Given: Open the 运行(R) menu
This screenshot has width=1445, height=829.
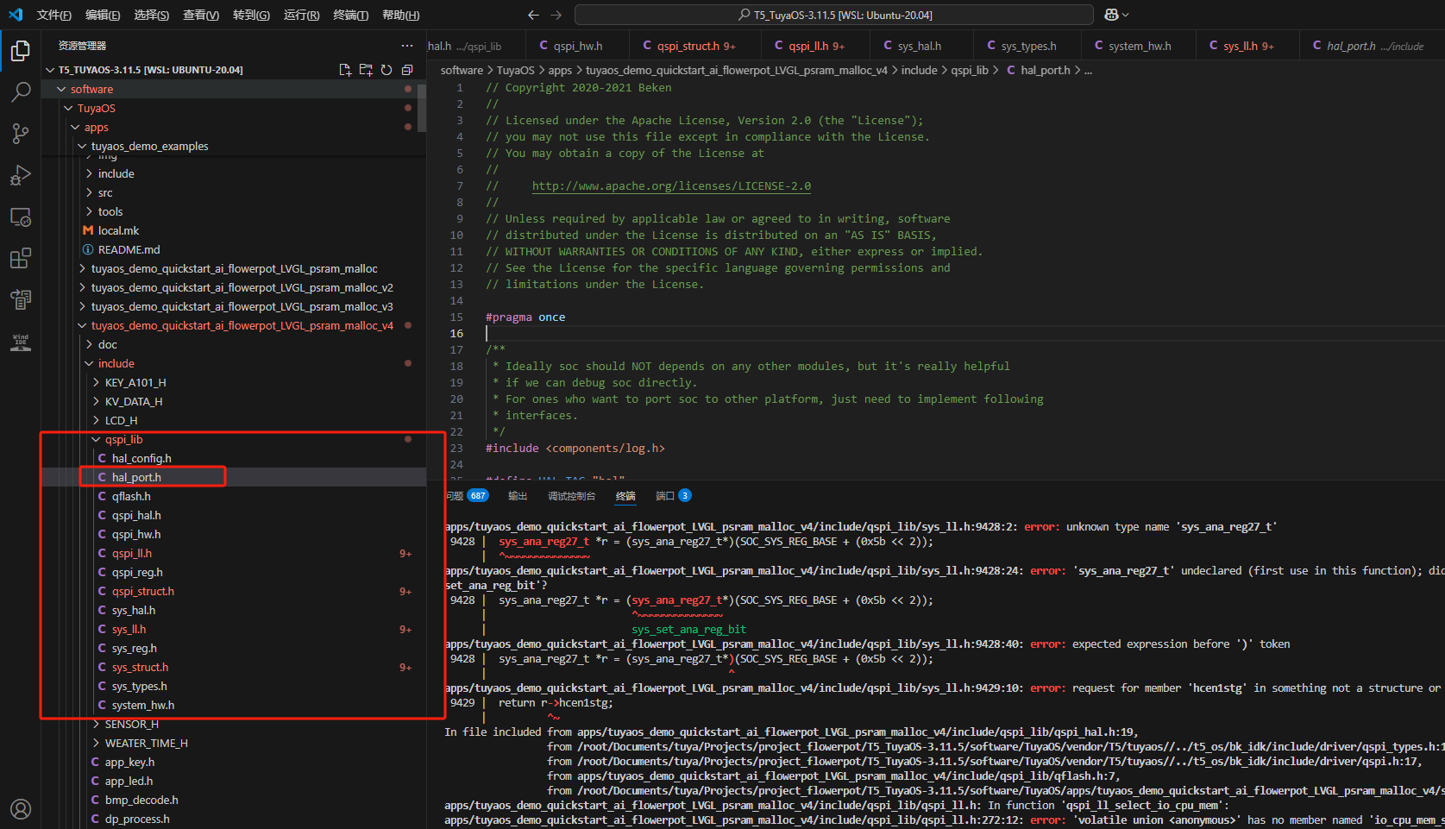Looking at the screenshot, I should coord(301,15).
